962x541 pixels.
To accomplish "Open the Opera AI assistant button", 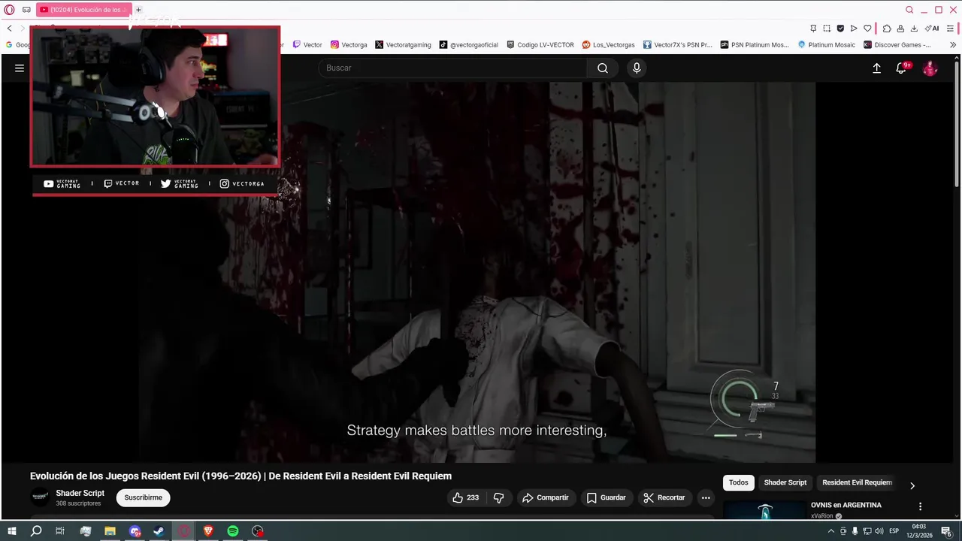I will 932,29.
